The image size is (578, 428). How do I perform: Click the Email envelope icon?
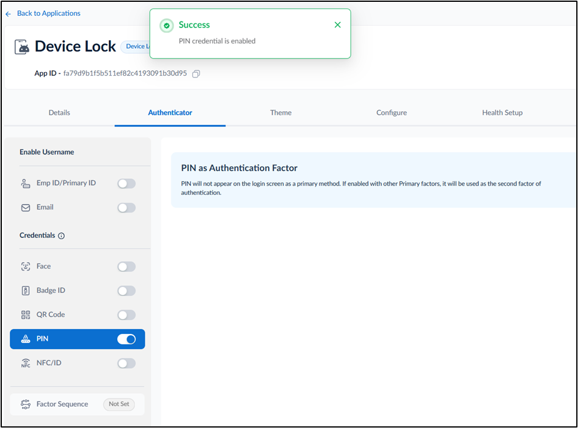tap(26, 208)
